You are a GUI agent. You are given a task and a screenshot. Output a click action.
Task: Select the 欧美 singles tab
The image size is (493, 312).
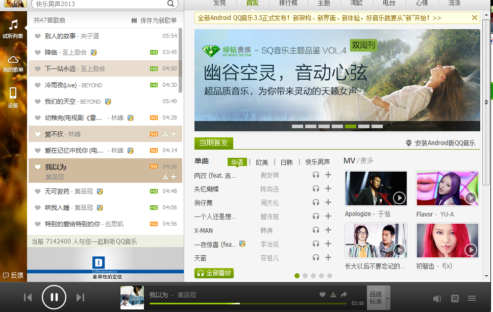pos(262,162)
